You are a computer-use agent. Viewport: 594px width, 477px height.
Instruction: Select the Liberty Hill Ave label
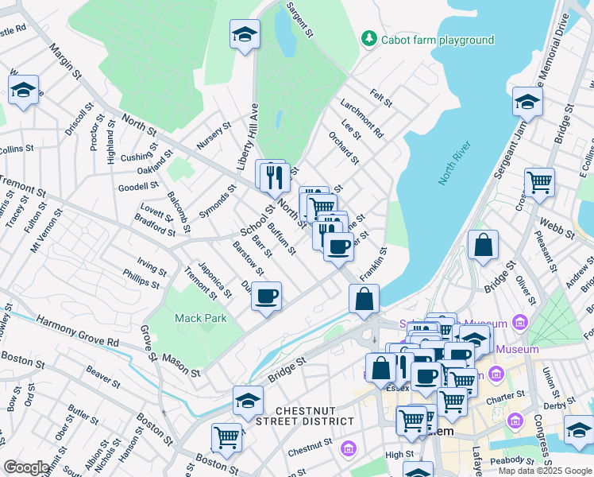tap(248, 137)
